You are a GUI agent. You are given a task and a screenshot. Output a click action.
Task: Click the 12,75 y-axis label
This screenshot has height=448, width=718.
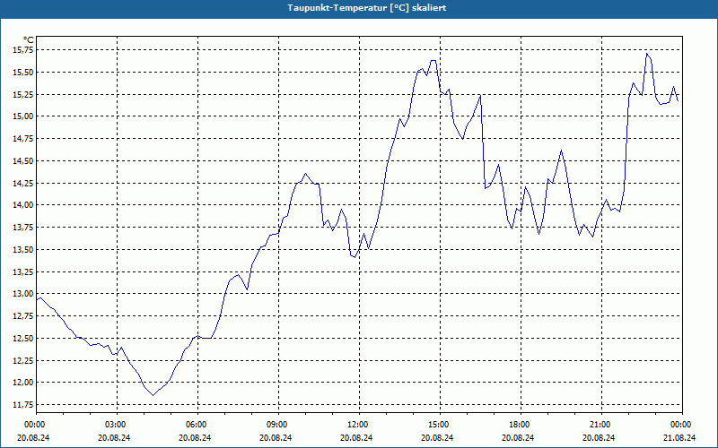[x=23, y=316]
